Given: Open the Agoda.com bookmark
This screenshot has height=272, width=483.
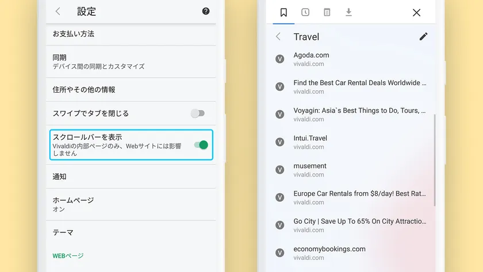Looking at the screenshot, I should click(311, 55).
